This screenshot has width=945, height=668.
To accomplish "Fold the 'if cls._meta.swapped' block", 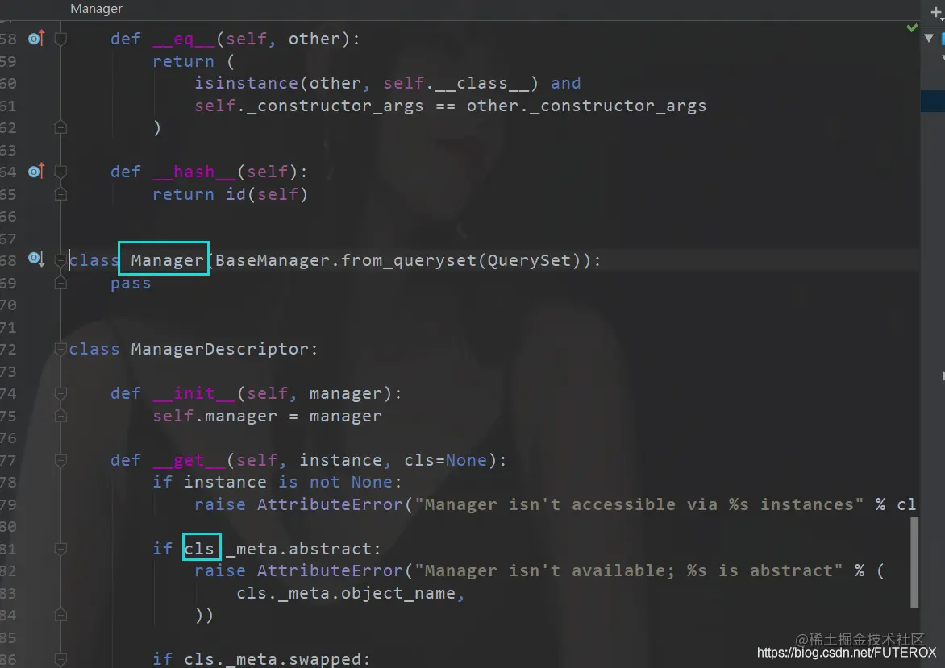I will [x=60, y=659].
